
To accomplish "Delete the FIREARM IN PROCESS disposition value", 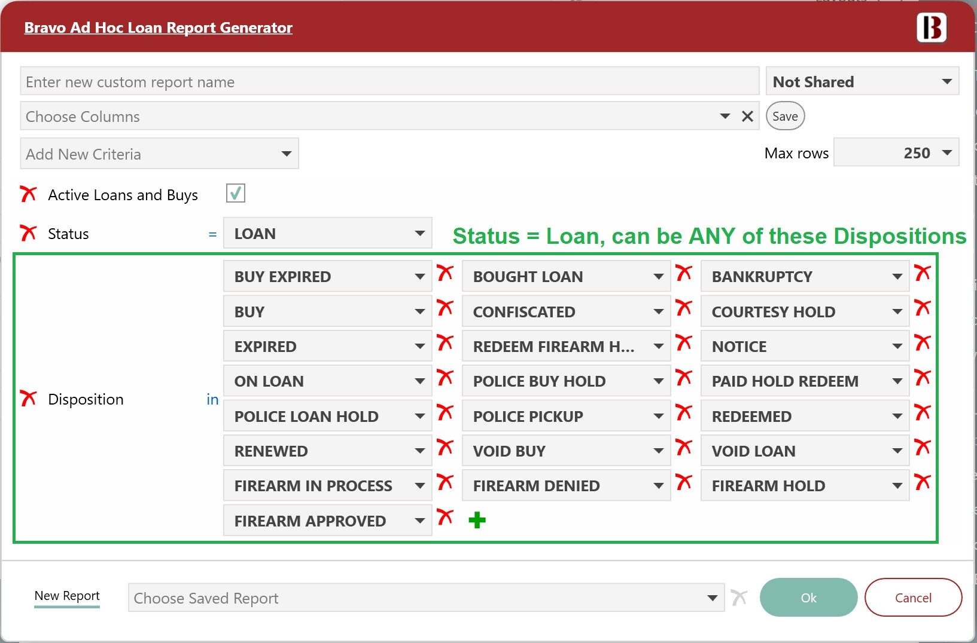I will [x=445, y=482].
